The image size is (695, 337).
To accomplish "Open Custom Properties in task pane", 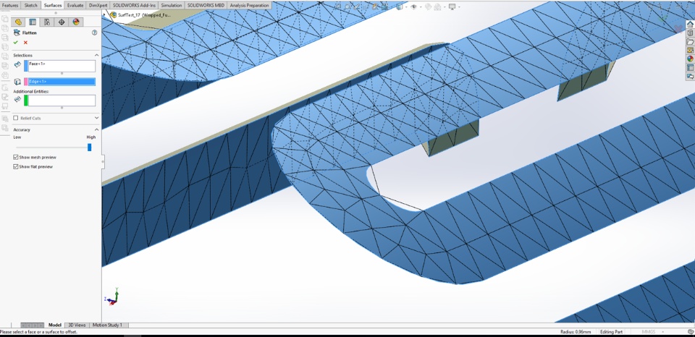I will (690, 68).
